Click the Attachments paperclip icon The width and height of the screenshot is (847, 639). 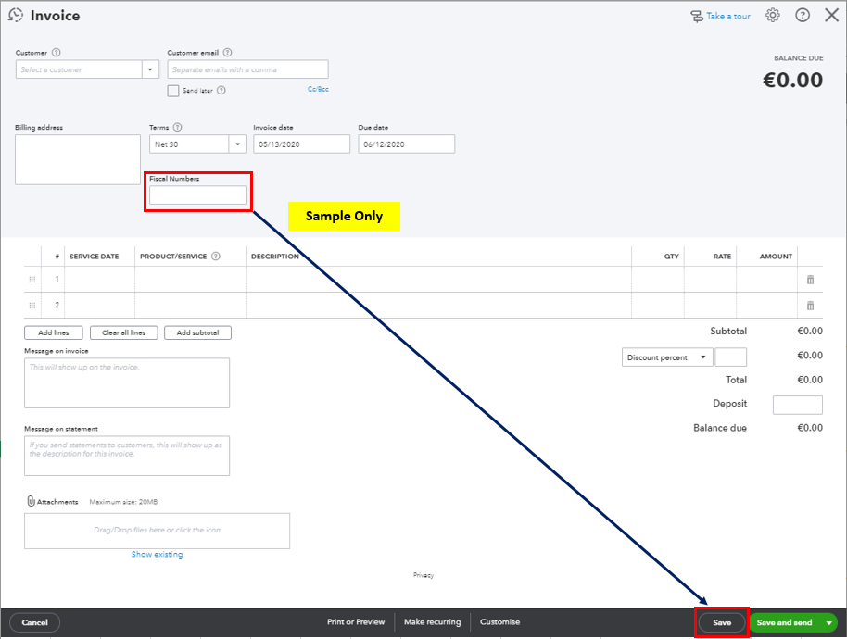pos(31,501)
